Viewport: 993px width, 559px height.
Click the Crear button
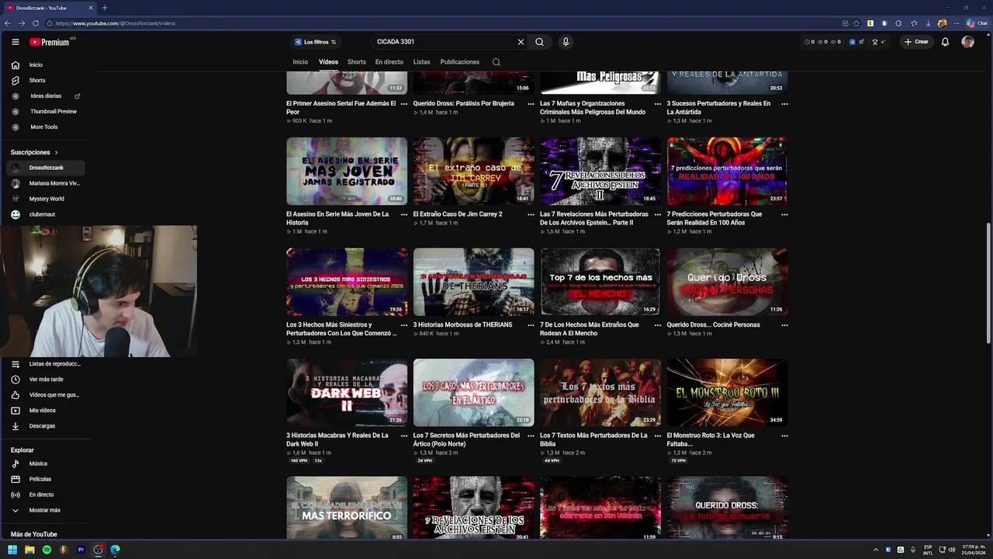point(916,42)
